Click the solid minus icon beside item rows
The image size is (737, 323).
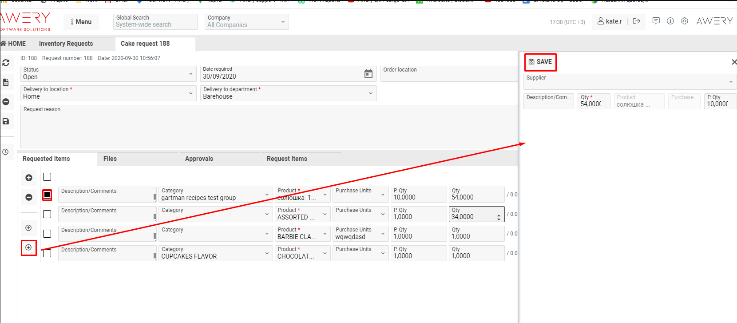coord(29,197)
